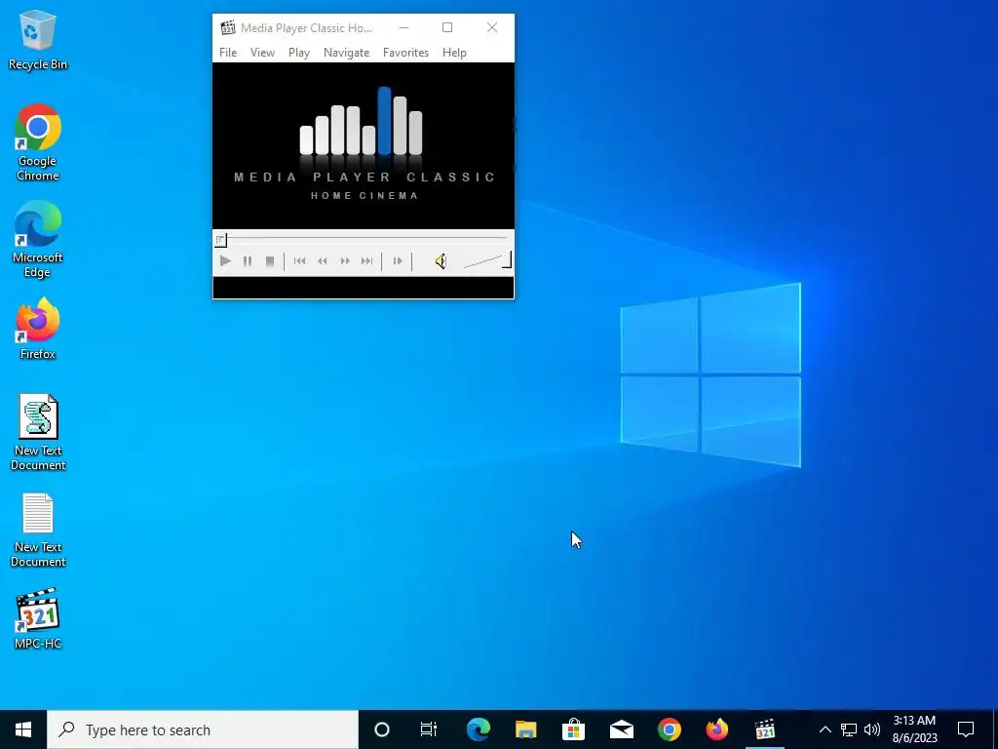Image resolution: width=998 pixels, height=749 pixels.
Task: Open File Explorer from the taskbar
Action: point(525,729)
